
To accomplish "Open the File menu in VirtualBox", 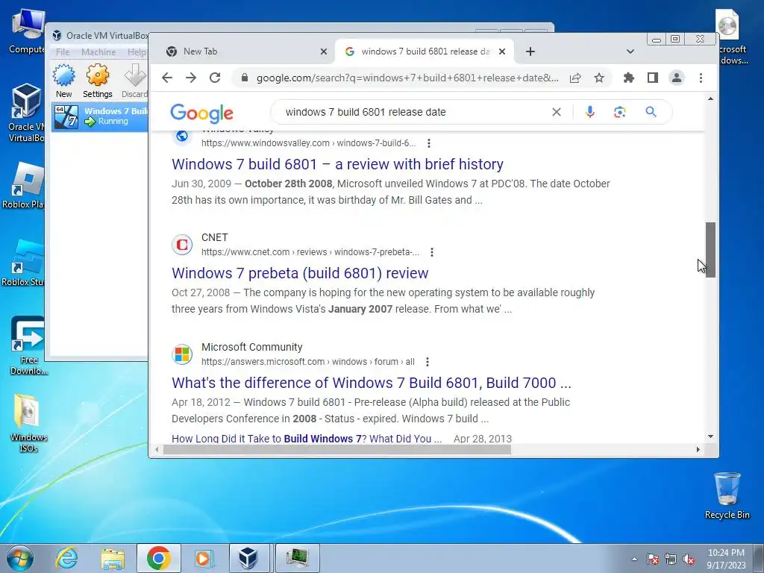I will pyautogui.click(x=63, y=52).
